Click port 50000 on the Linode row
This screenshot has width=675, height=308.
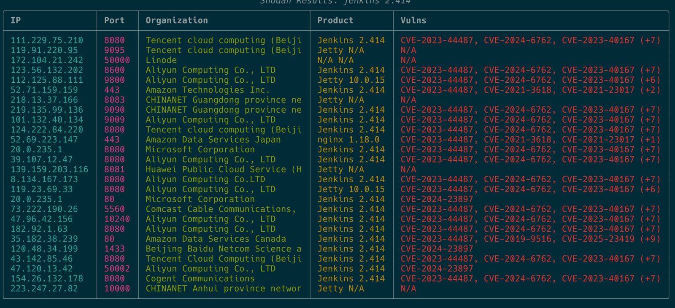click(117, 60)
